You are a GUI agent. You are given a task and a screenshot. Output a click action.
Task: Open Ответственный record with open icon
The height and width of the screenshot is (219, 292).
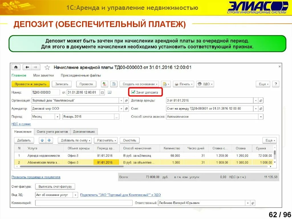[253, 203]
